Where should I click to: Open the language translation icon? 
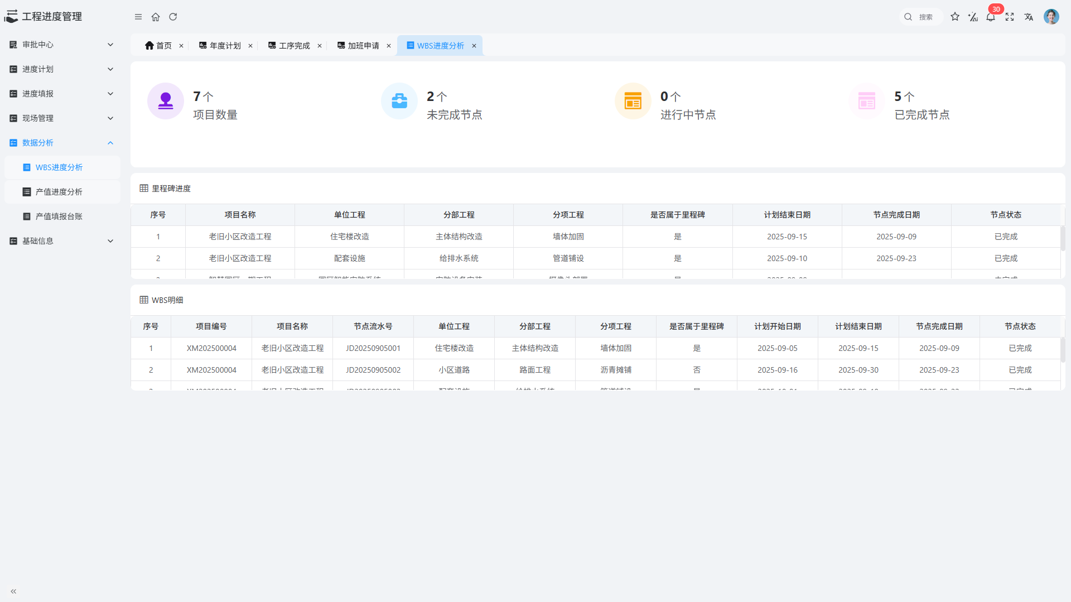[x=1029, y=17]
